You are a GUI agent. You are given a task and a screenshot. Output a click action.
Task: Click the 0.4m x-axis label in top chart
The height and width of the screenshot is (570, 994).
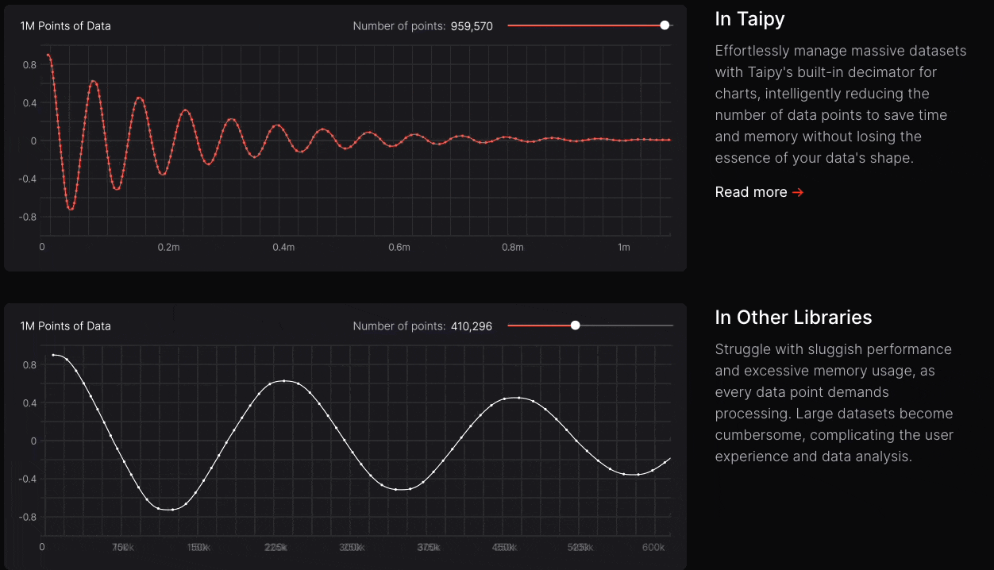(x=283, y=248)
